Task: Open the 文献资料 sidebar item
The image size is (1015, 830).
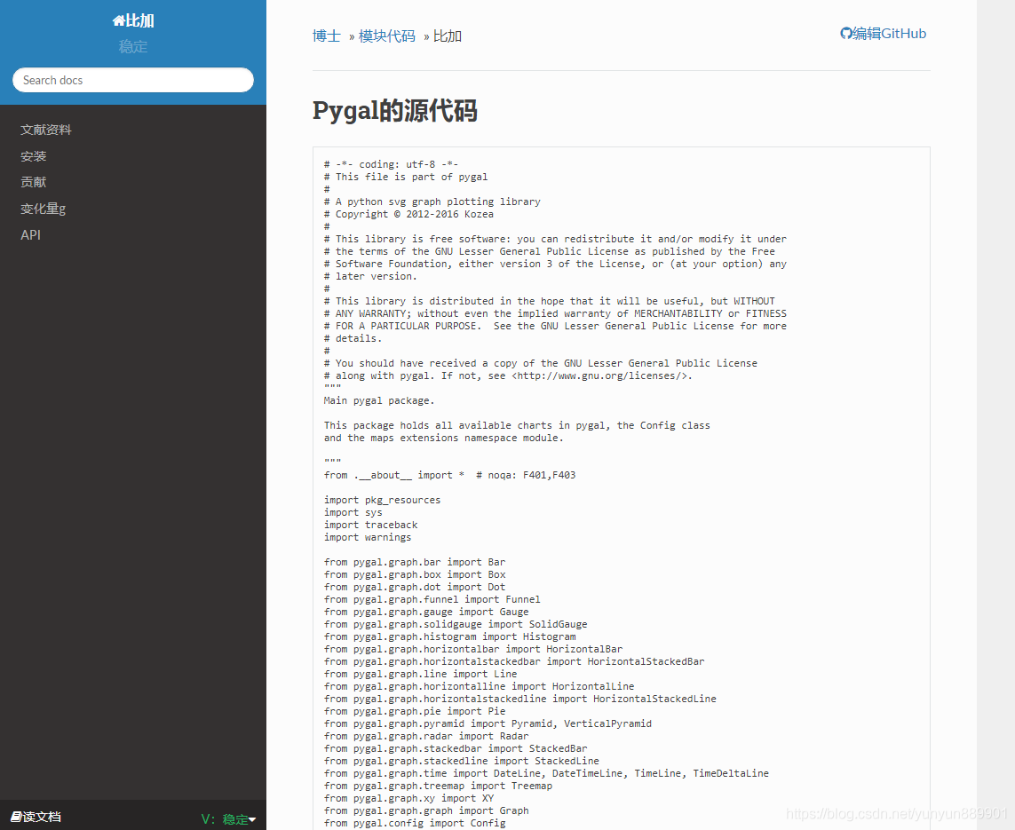Action: (x=46, y=130)
